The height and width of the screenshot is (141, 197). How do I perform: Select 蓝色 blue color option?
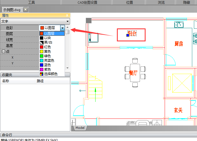(x=47, y=65)
